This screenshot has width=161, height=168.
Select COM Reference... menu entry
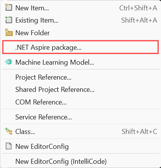pos(80,102)
